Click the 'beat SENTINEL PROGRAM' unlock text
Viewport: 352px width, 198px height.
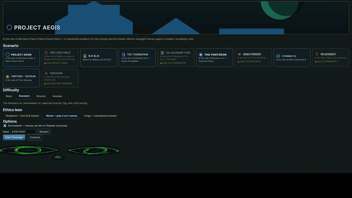coord(59,84)
